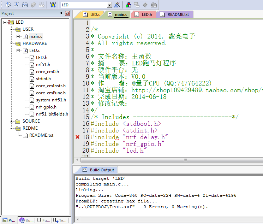Screen dimensions: 263x224
Task: Click the REDME folder icon
Action: click(18, 129)
